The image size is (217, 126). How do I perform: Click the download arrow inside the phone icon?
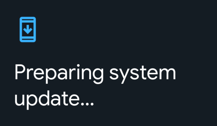coord(28,29)
